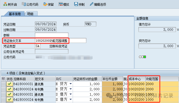Open 编辑选项 pencil icon
This screenshot has height=103, width=179.
[x=91, y=4]
